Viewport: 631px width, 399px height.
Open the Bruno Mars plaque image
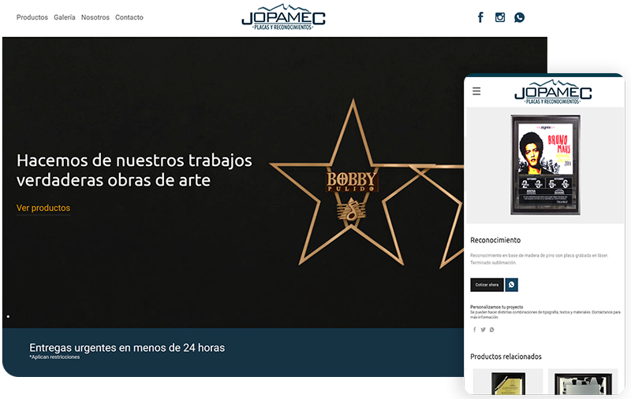pyautogui.click(x=545, y=165)
